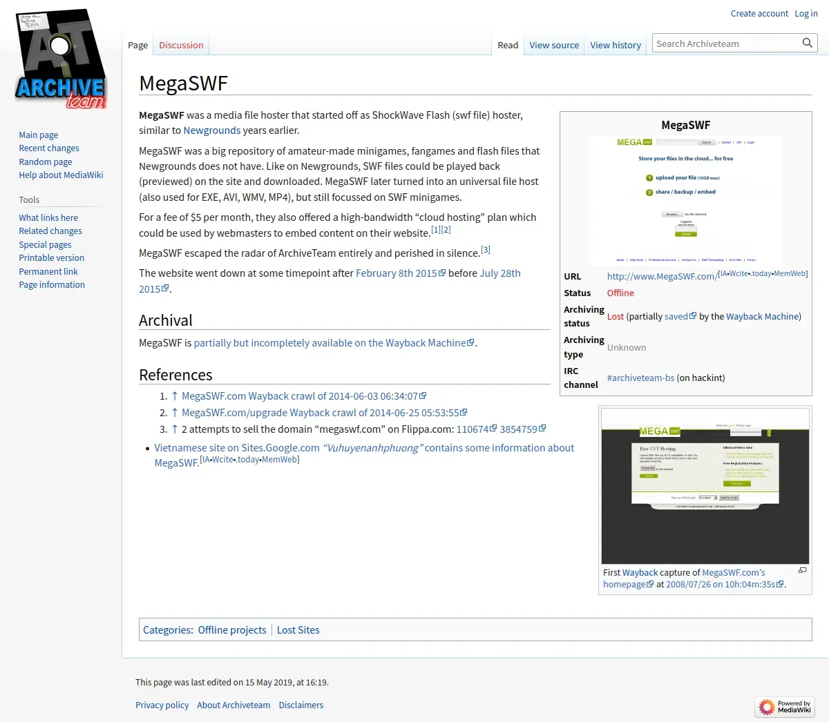This screenshot has width=829, height=722.
Task: Click citation [3] superscript
Action: pyautogui.click(x=486, y=249)
